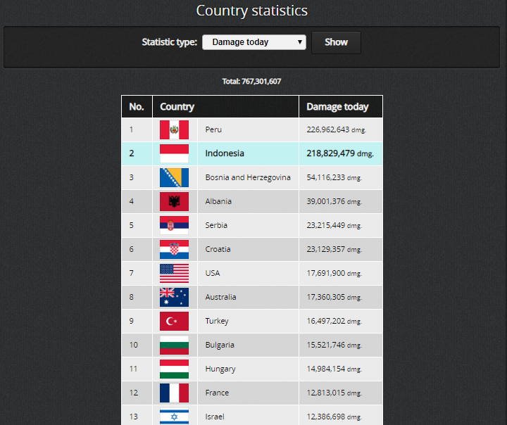The image size is (507, 425).
Task: Select the France country name
Action: 217,393
